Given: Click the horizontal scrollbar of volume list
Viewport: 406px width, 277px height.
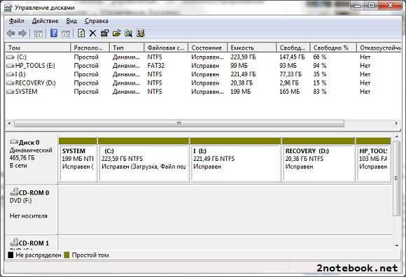Looking at the screenshot, I should (x=179, y=124).
